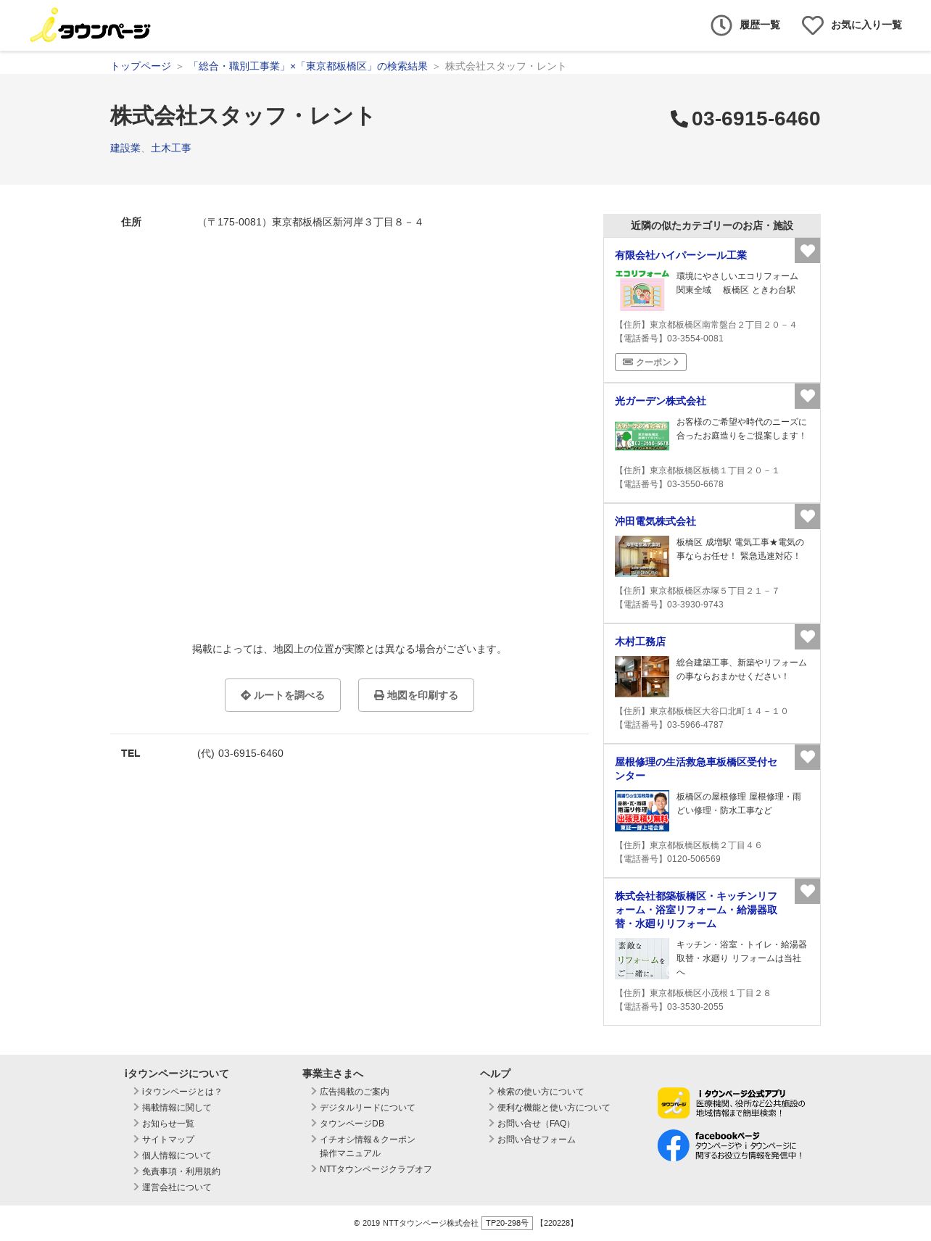
Task: Open 掲載情報に関して footer link
Action: click(x=177, y=1108)
